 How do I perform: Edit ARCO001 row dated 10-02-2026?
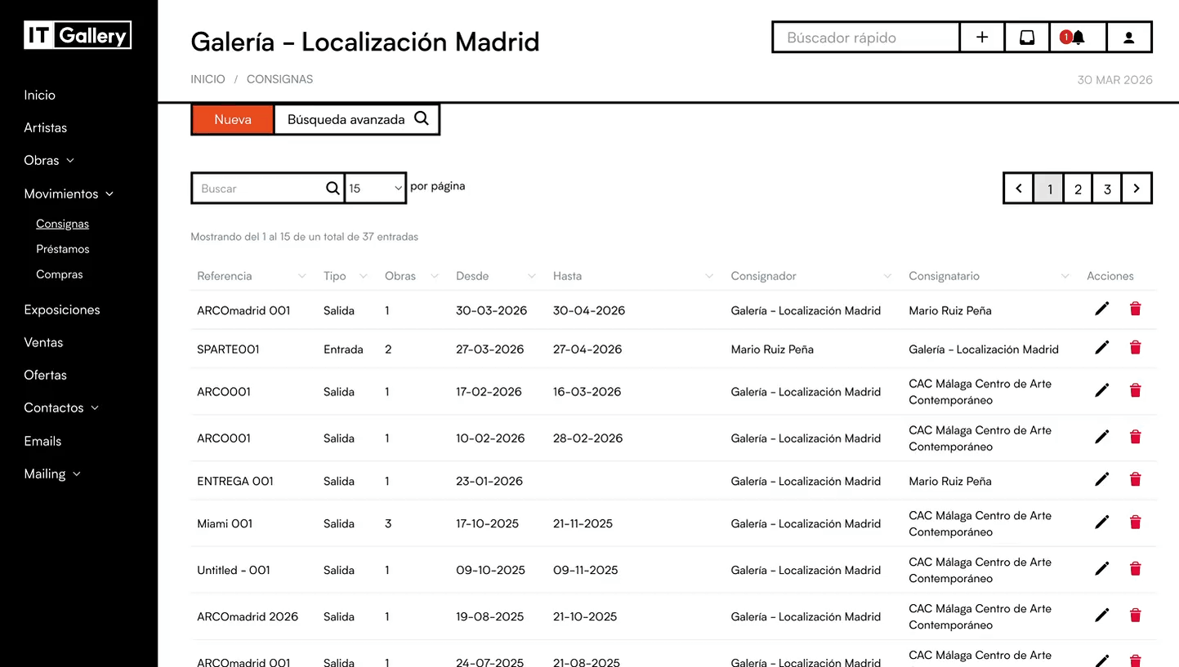pyautogui.click(x=1102, y=437)
